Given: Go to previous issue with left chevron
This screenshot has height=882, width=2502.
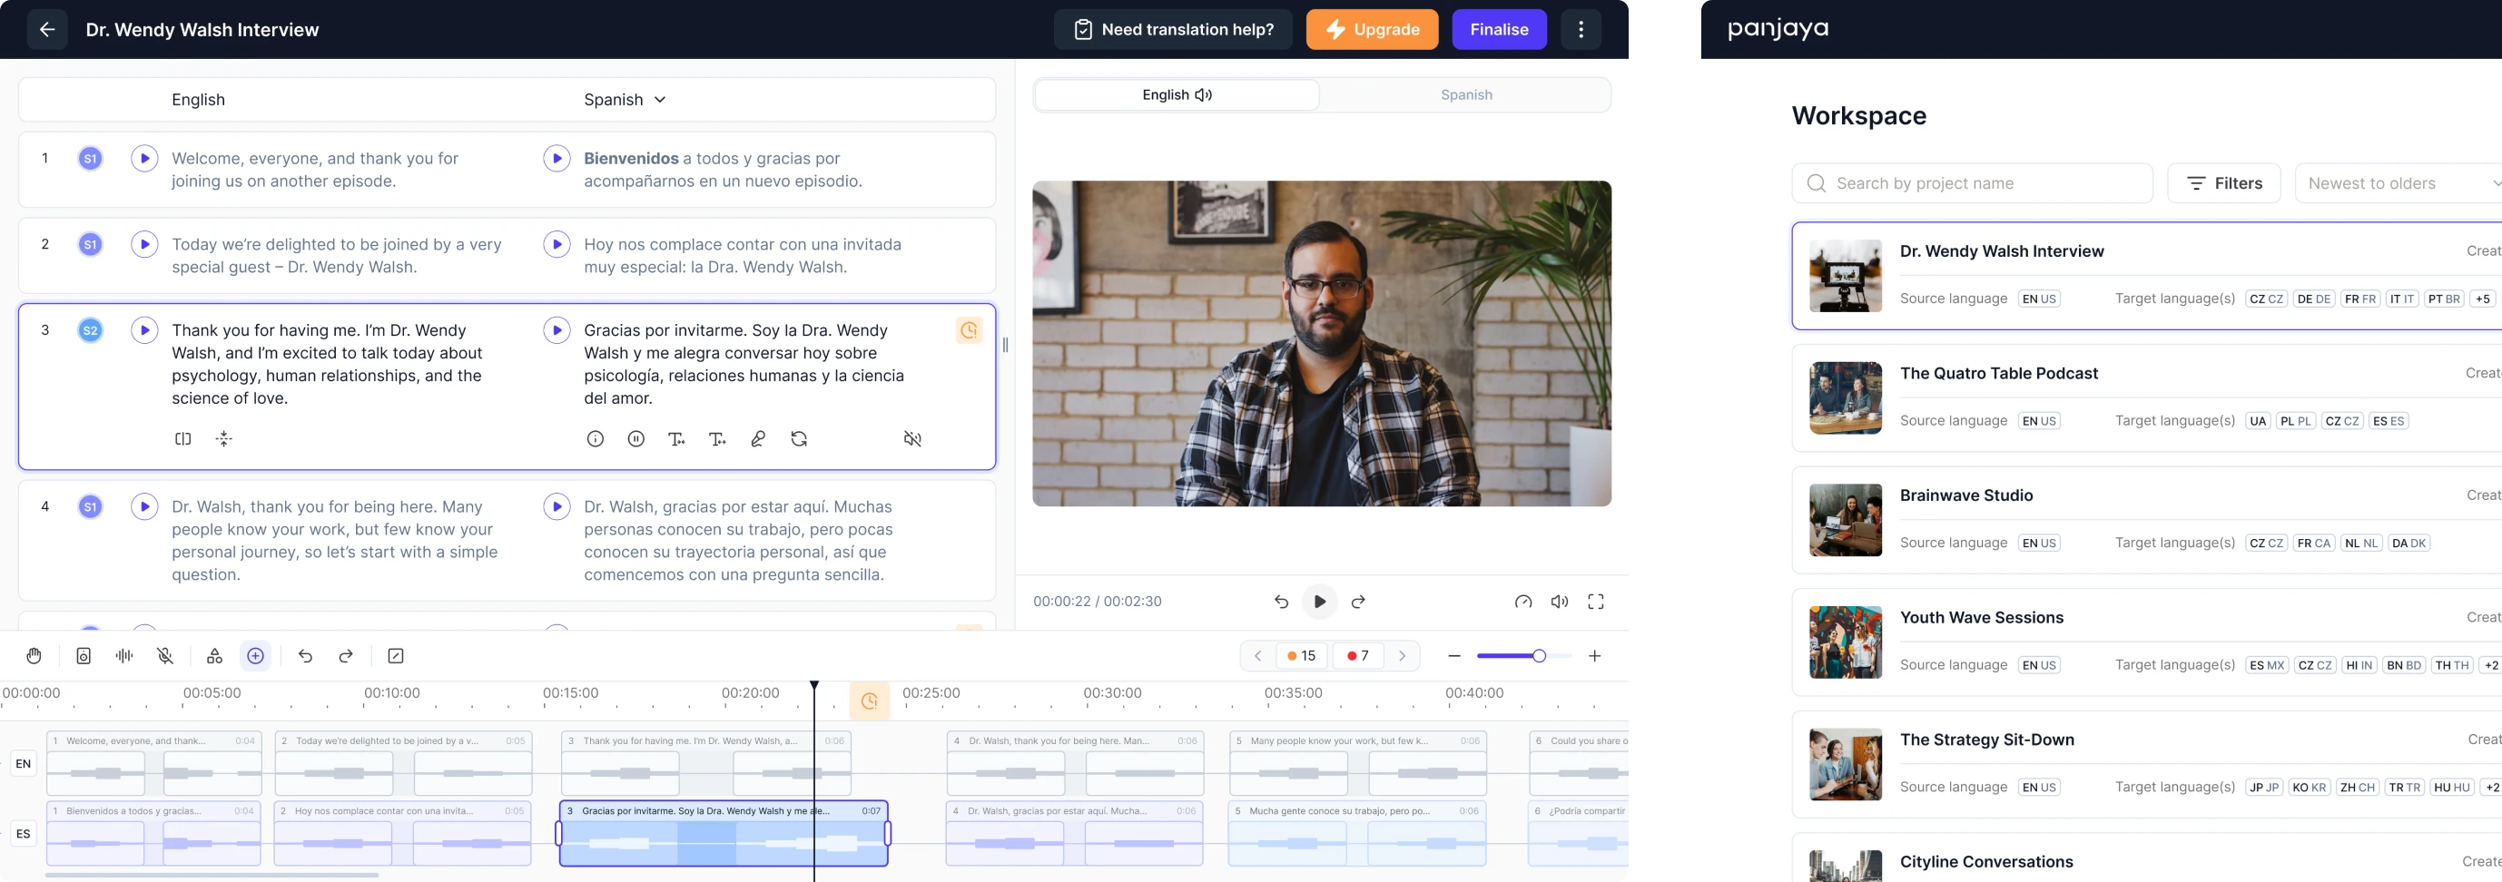Looking at the screenshot, I should (x=1257, y=656).
